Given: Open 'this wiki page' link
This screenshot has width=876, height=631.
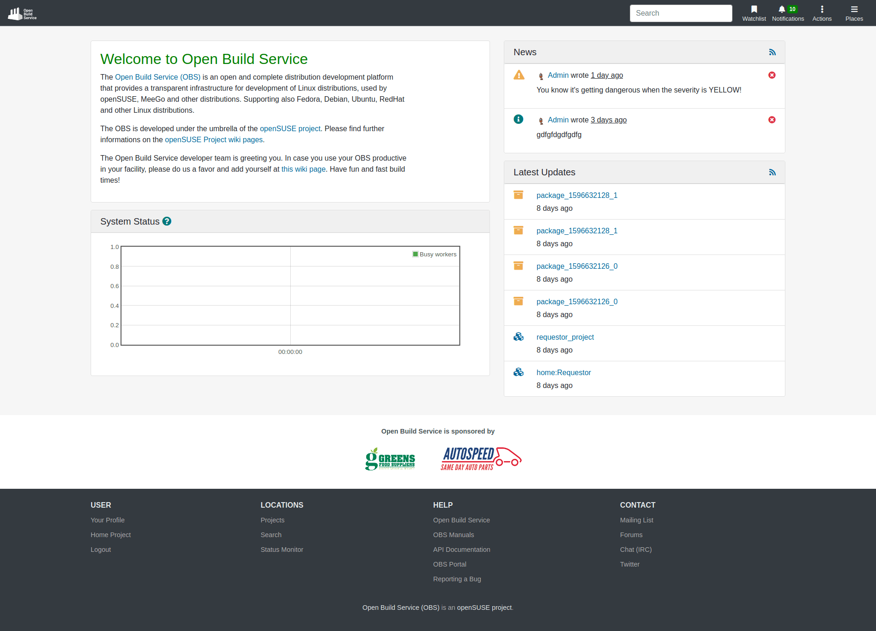Looking at the screenshot, I should (x=303, y=169).
